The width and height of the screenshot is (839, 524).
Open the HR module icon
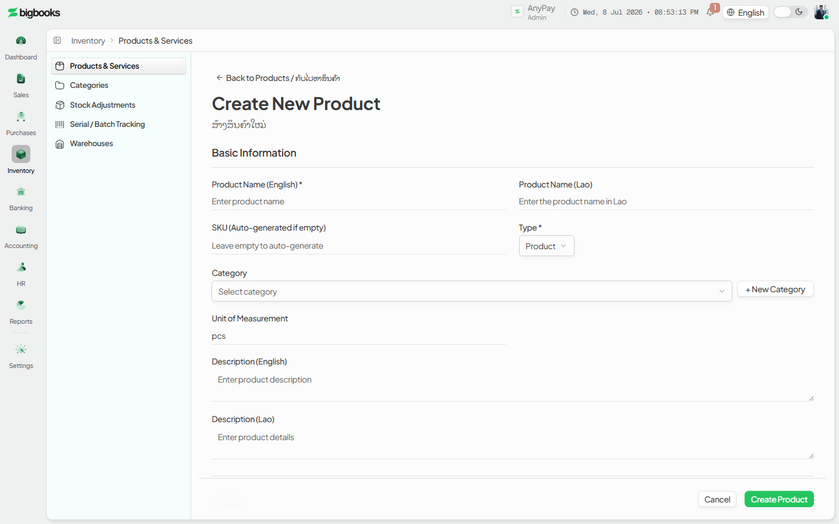(21, 267)
